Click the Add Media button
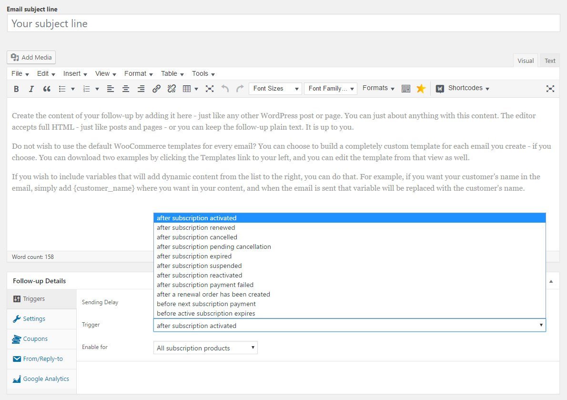This screenshot has height=400, width=567. point(31,57)
